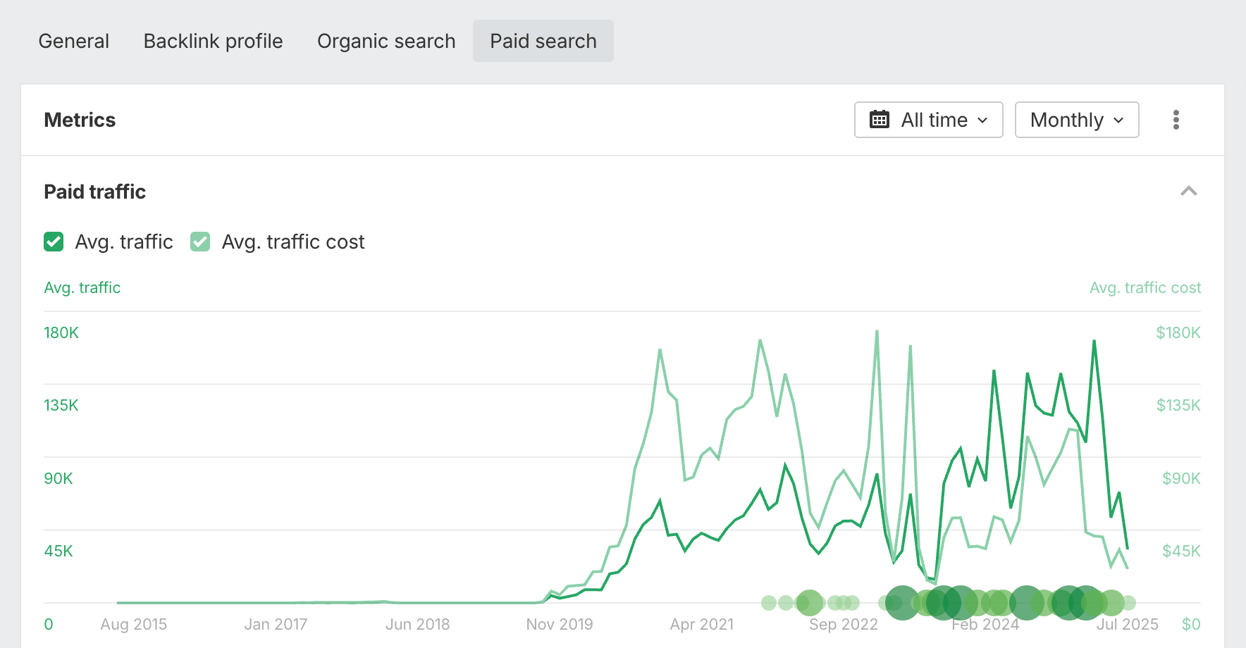The width and height of the screenshot is (1246, 648).
Task: Switch to the Backlink profile tab
Action: (213, 41)
